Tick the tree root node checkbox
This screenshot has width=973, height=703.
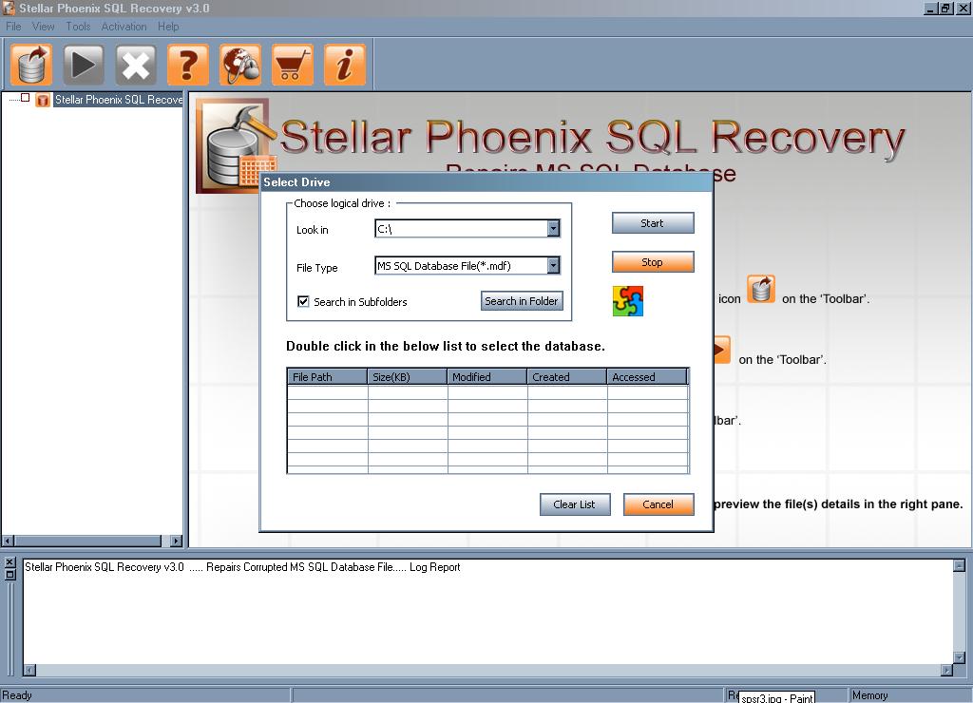tap(26, 99)
